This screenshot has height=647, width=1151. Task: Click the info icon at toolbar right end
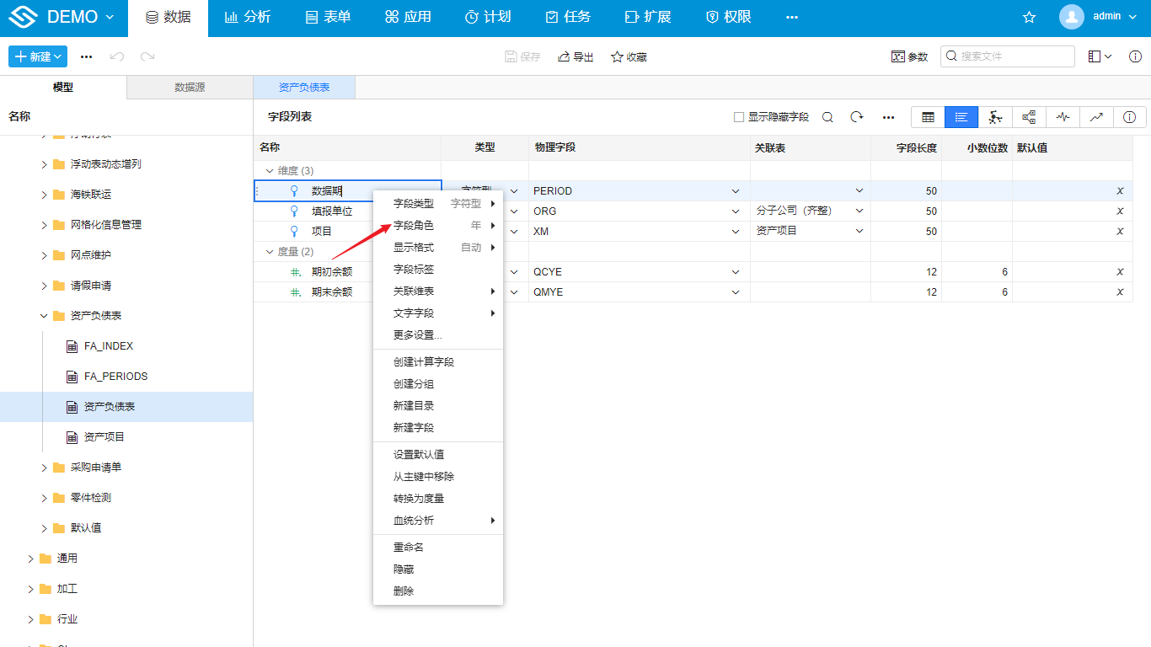click(1129, 116)
